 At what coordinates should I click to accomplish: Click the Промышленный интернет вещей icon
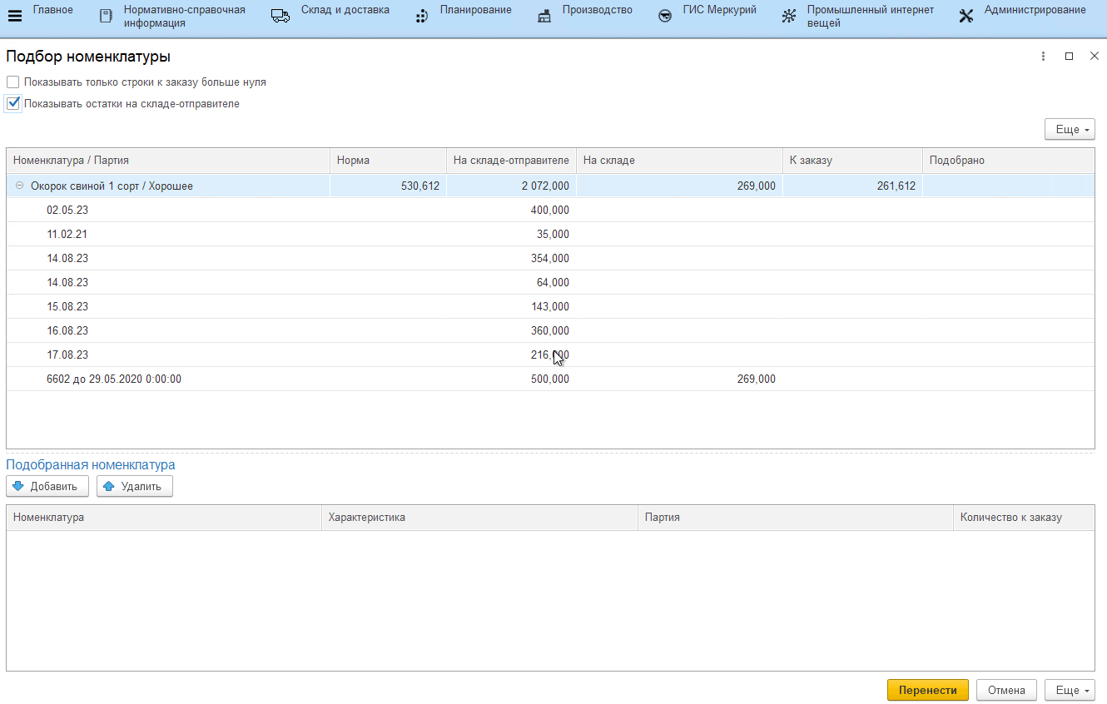point(789,16)
